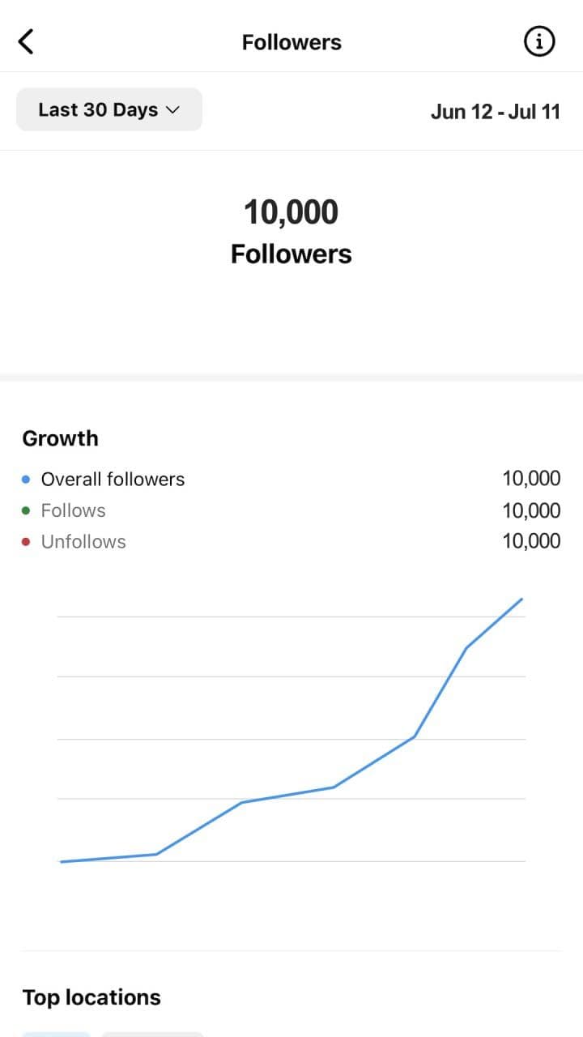Expand the date range selector dropdown
This screenshot has width=583, height=1037.
(109, 109)
